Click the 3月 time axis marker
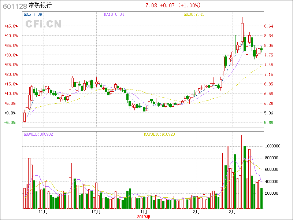Viewport: 293px width, 220px height. pyautogui.click(x=232, y=212)
